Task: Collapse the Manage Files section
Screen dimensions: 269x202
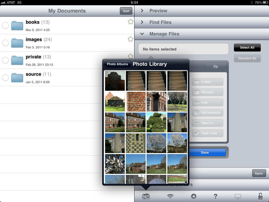Action: (164, 34)
